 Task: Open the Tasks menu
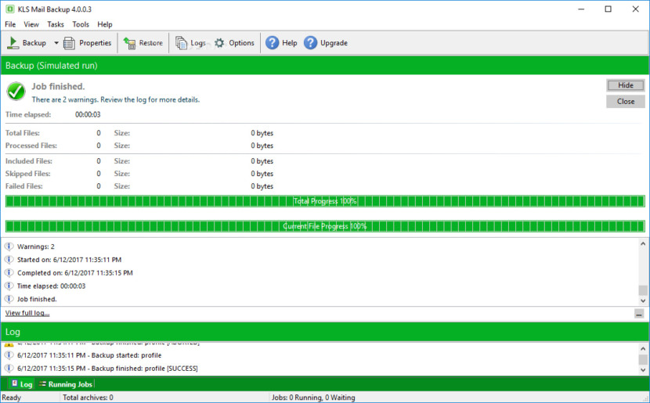(x=56, y=24)
